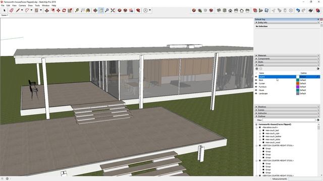Screen dimensions: 323x181
Task: Pick the Eraser tool
Action: pyautogui.click(x=12, y=10)
